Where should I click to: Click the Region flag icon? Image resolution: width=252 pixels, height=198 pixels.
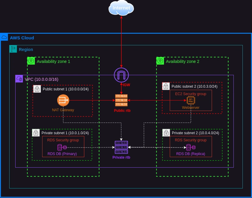point(13,49)
